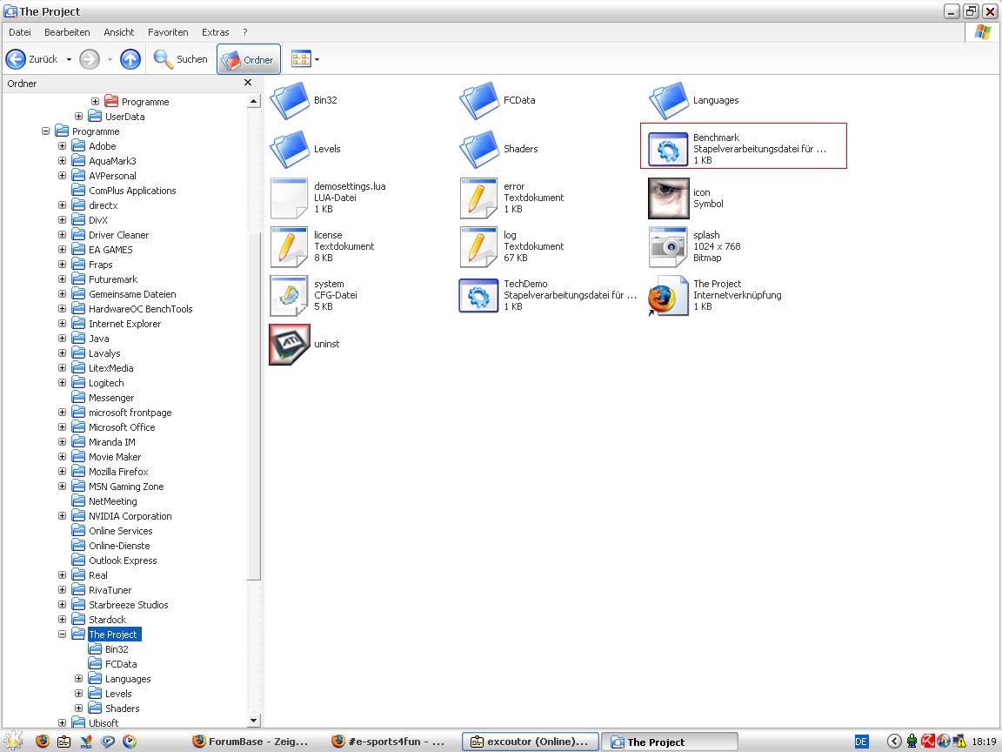Select HardwareOC BenchTools in folder tree
The image size is (1002, 752).
tap(141, 309)
